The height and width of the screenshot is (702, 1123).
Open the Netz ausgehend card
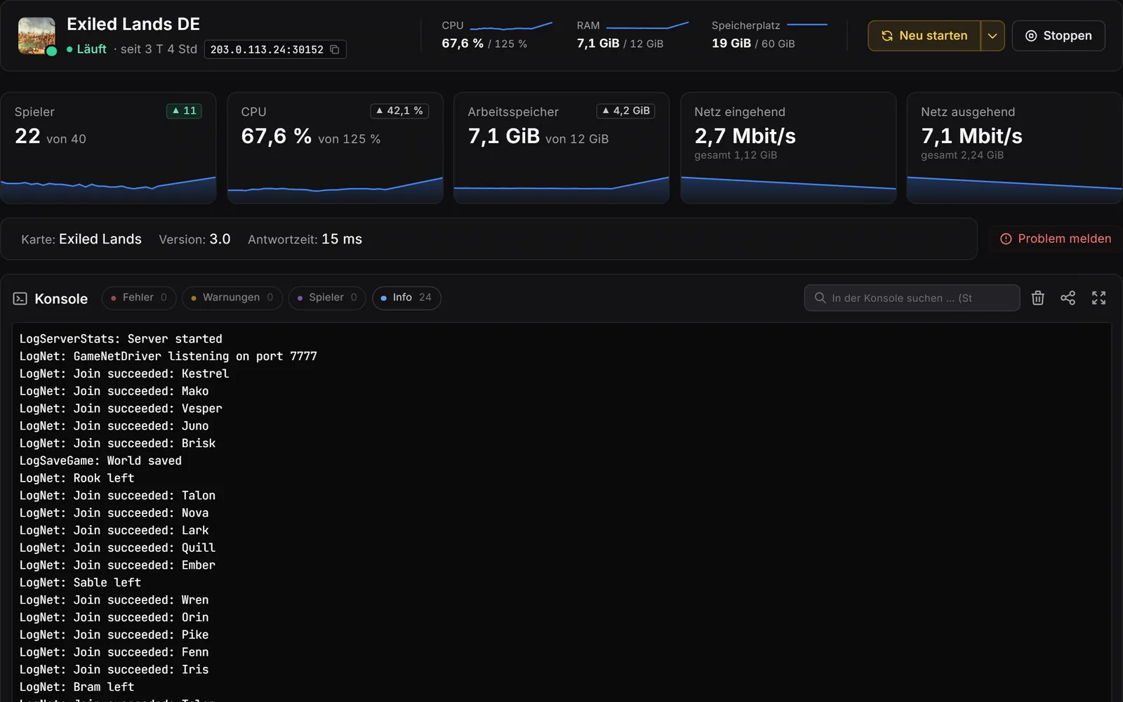click(x=1015, y=148)
